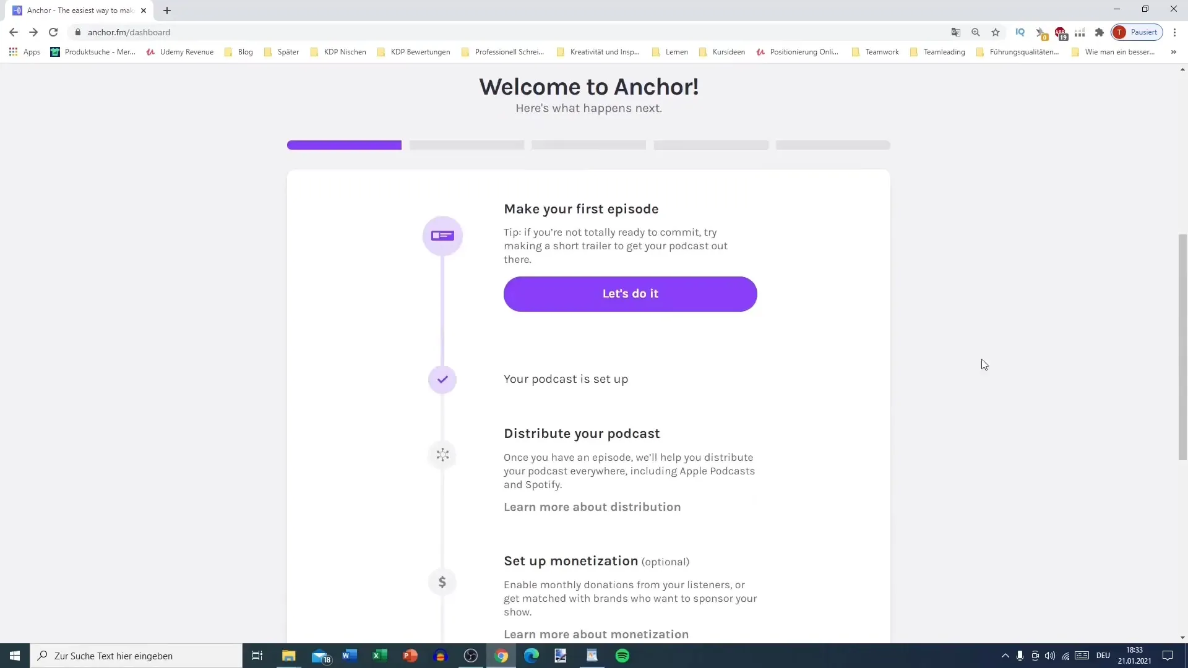The height and width of the screenshot is (668, 1188).
Task: Open Word from the taskbar
Action: (350, 656)
